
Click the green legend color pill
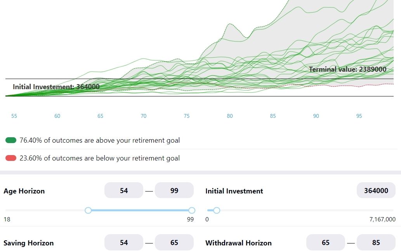point(11,140)
